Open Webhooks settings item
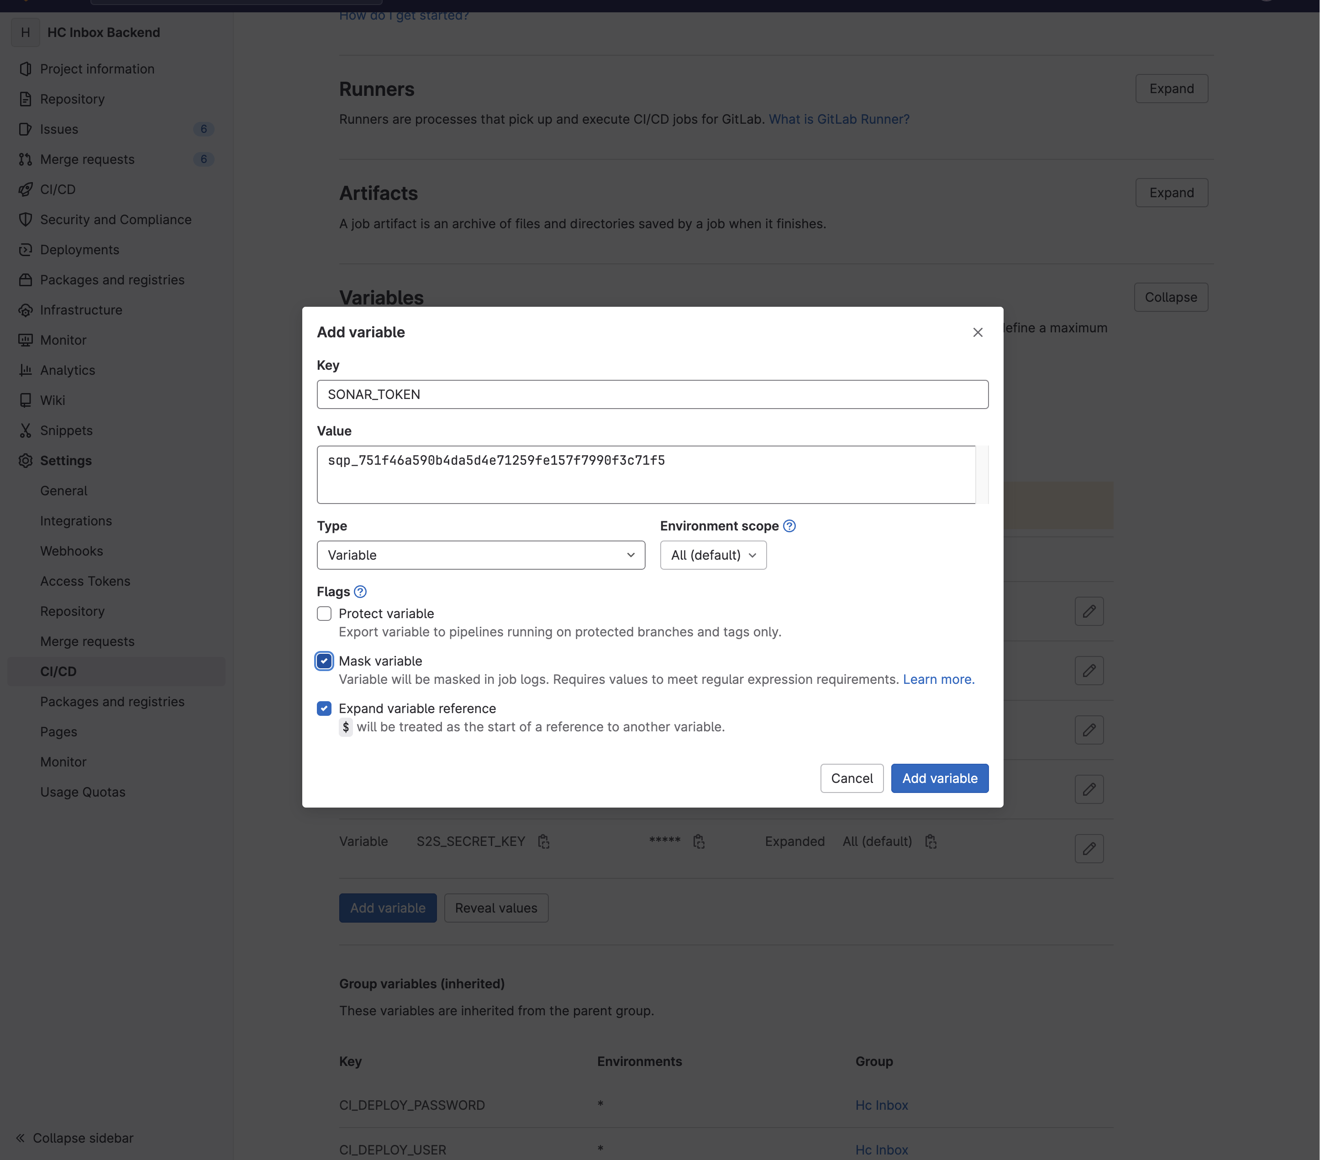This screenshot has width=1320, height=1160. click(x=72, y=551)
